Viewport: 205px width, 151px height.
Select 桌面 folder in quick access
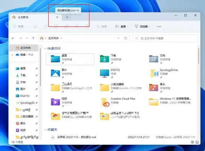[x=70, y=59]
